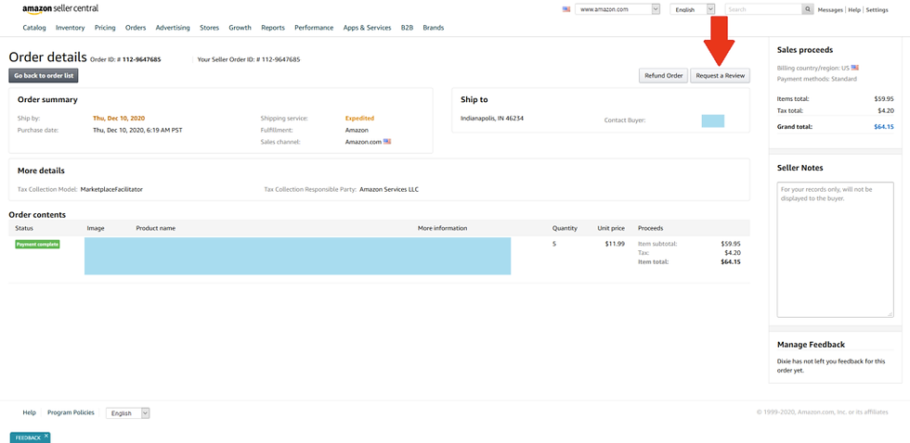This screenshot has height=443, width=910.
Task: Open the Performance menu
Action: point(314,27)
